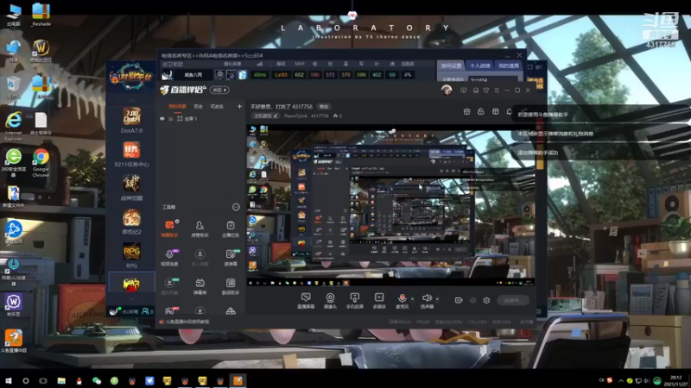Open Internet Explorer from the desktop
The height and width of the screenshot is (388, 691).
pos(13,126)
